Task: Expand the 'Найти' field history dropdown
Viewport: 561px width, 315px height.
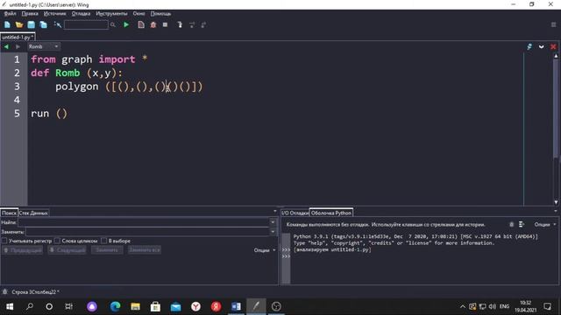Action: (x=273, y=222)
